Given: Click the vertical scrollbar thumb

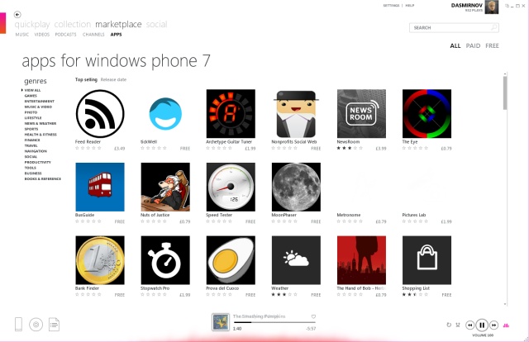Looking at the screenshot, I should 505,93.
